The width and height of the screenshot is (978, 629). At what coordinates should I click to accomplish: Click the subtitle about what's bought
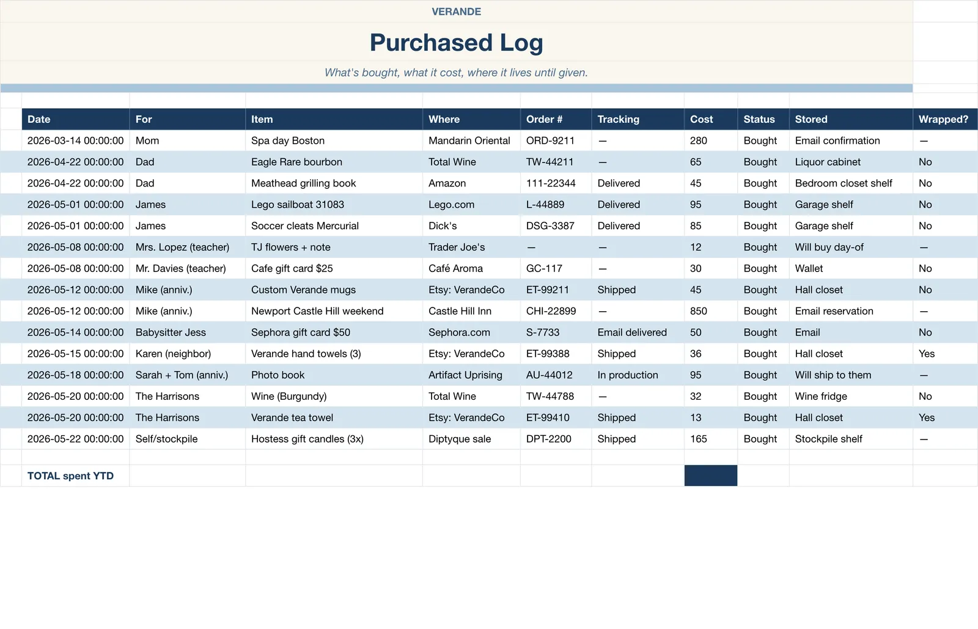point(456,72)
